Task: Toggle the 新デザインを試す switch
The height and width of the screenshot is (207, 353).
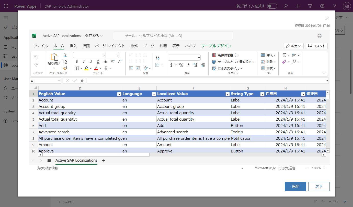Action: tap(272, 6)
